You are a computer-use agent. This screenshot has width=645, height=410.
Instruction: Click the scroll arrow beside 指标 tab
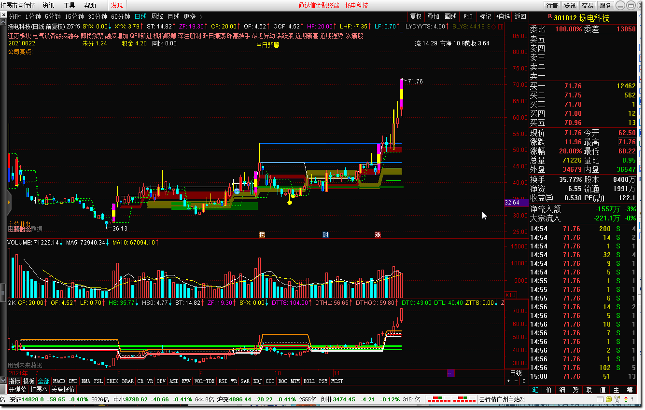tap(3, 381)
